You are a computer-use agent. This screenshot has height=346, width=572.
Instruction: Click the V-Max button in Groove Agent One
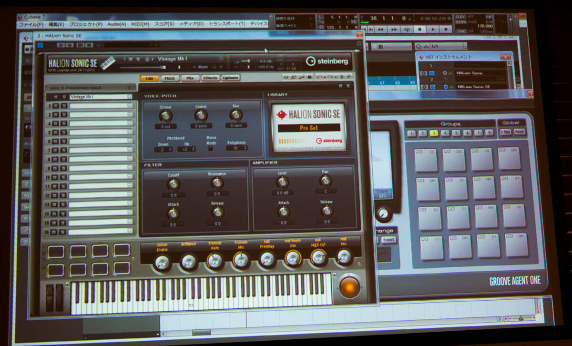[506, 132]
